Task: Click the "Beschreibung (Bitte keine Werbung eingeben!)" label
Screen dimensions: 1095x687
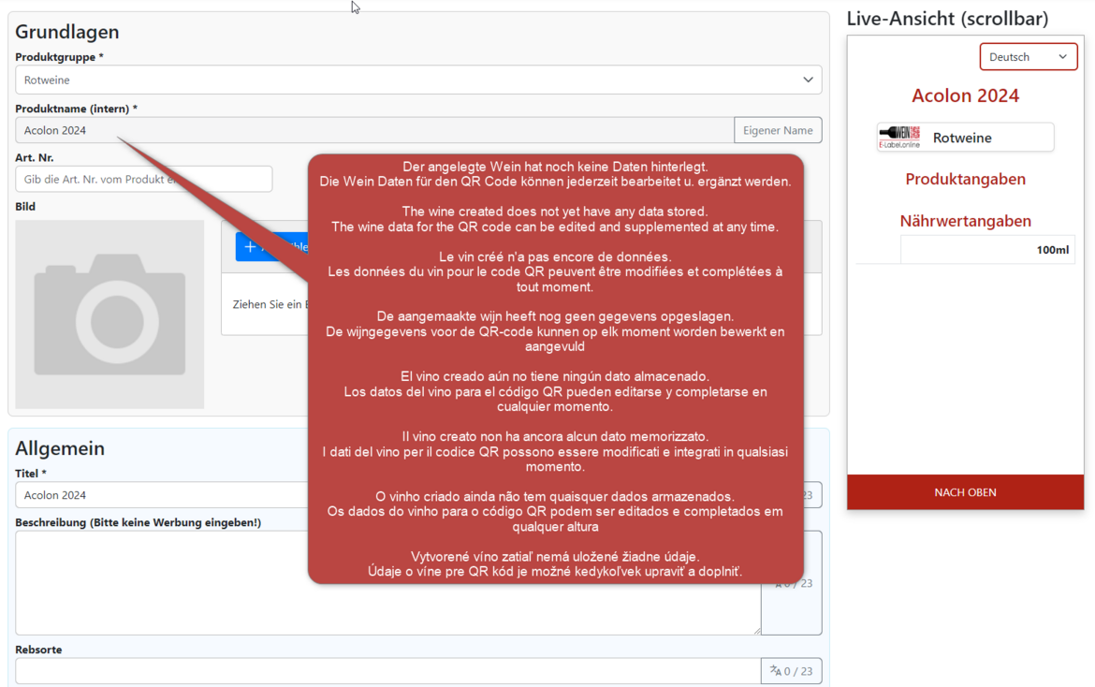Action: click(x=139, y=522)
